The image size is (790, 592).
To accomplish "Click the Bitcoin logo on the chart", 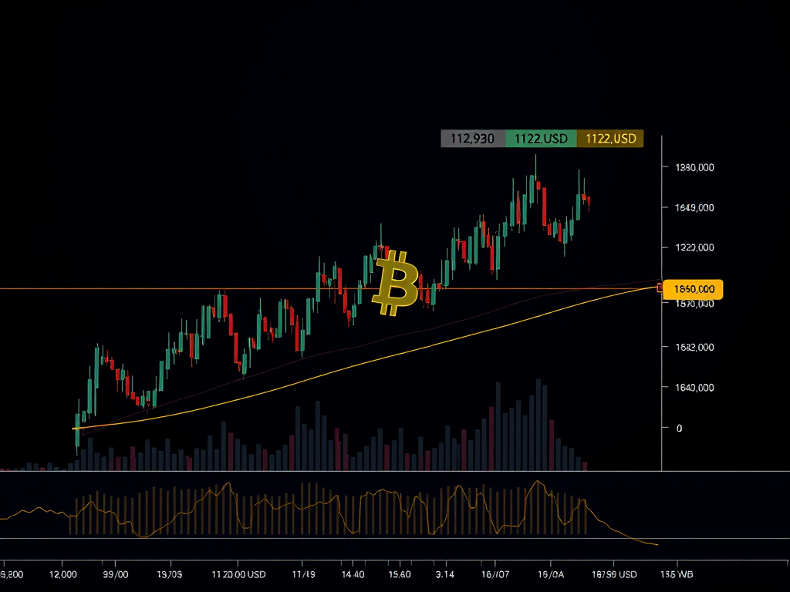I will 396,283.
